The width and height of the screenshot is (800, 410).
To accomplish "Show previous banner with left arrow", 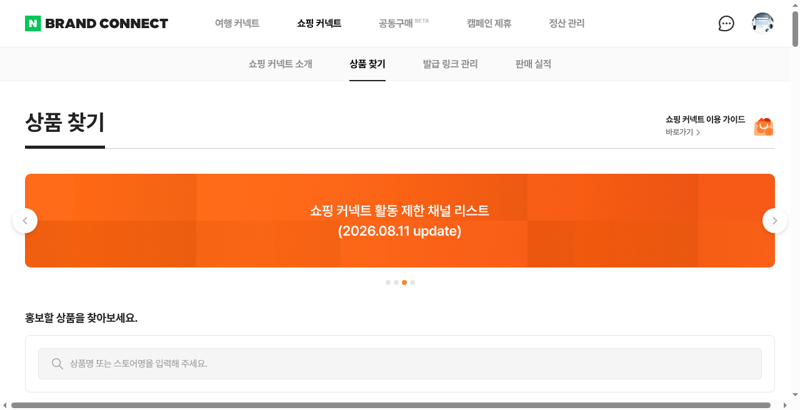I will click(25, 221).
